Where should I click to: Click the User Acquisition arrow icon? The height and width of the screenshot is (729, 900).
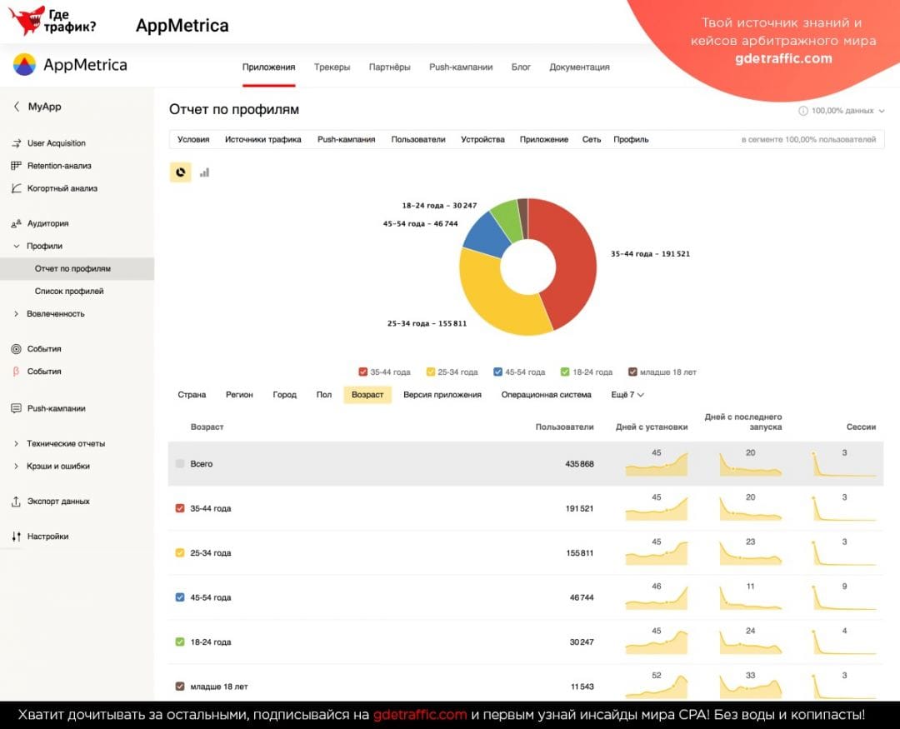[x=16, y=143]
